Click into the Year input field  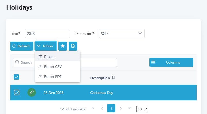click(47, 34)
